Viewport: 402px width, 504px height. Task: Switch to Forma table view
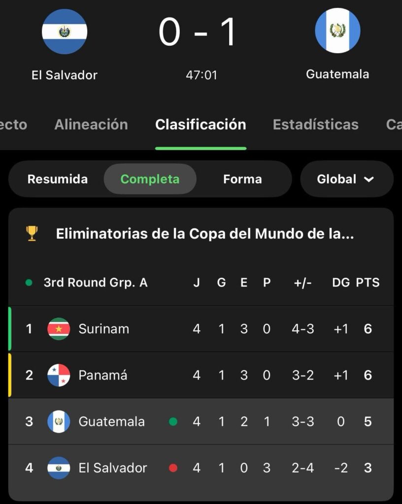pyautogui.click(x=242, y=179)
